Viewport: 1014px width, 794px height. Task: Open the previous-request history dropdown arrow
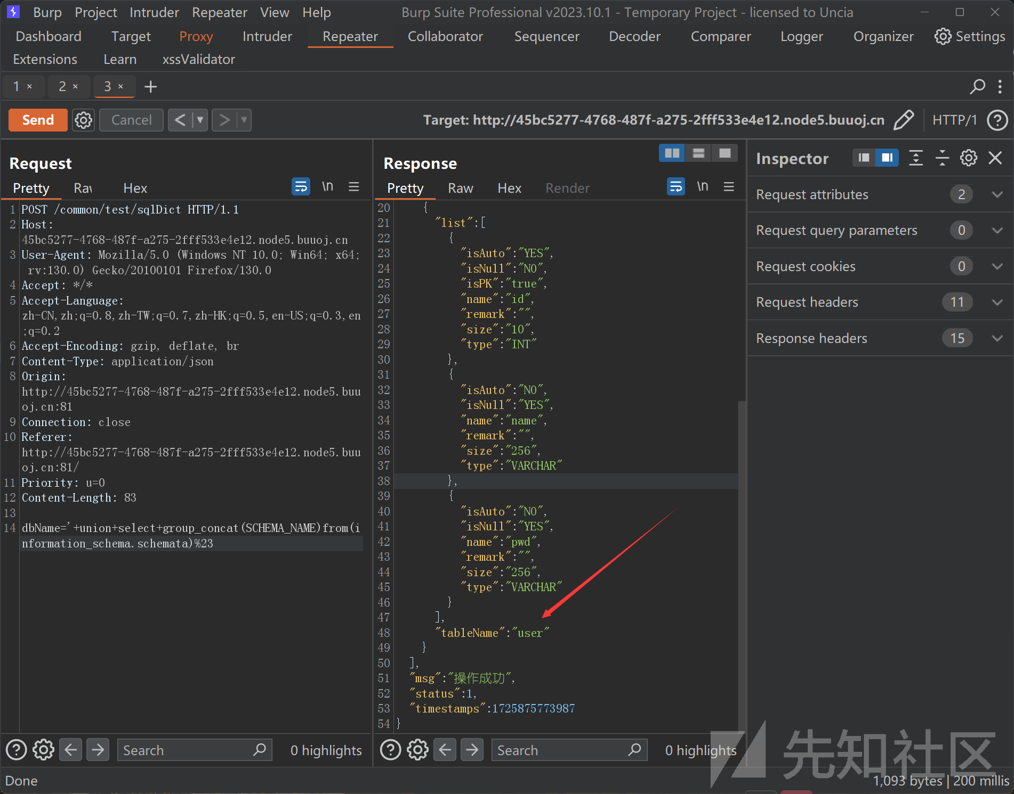[200, 120]
